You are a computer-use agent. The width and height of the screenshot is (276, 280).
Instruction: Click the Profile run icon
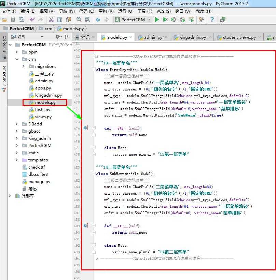tap(182, 20)
